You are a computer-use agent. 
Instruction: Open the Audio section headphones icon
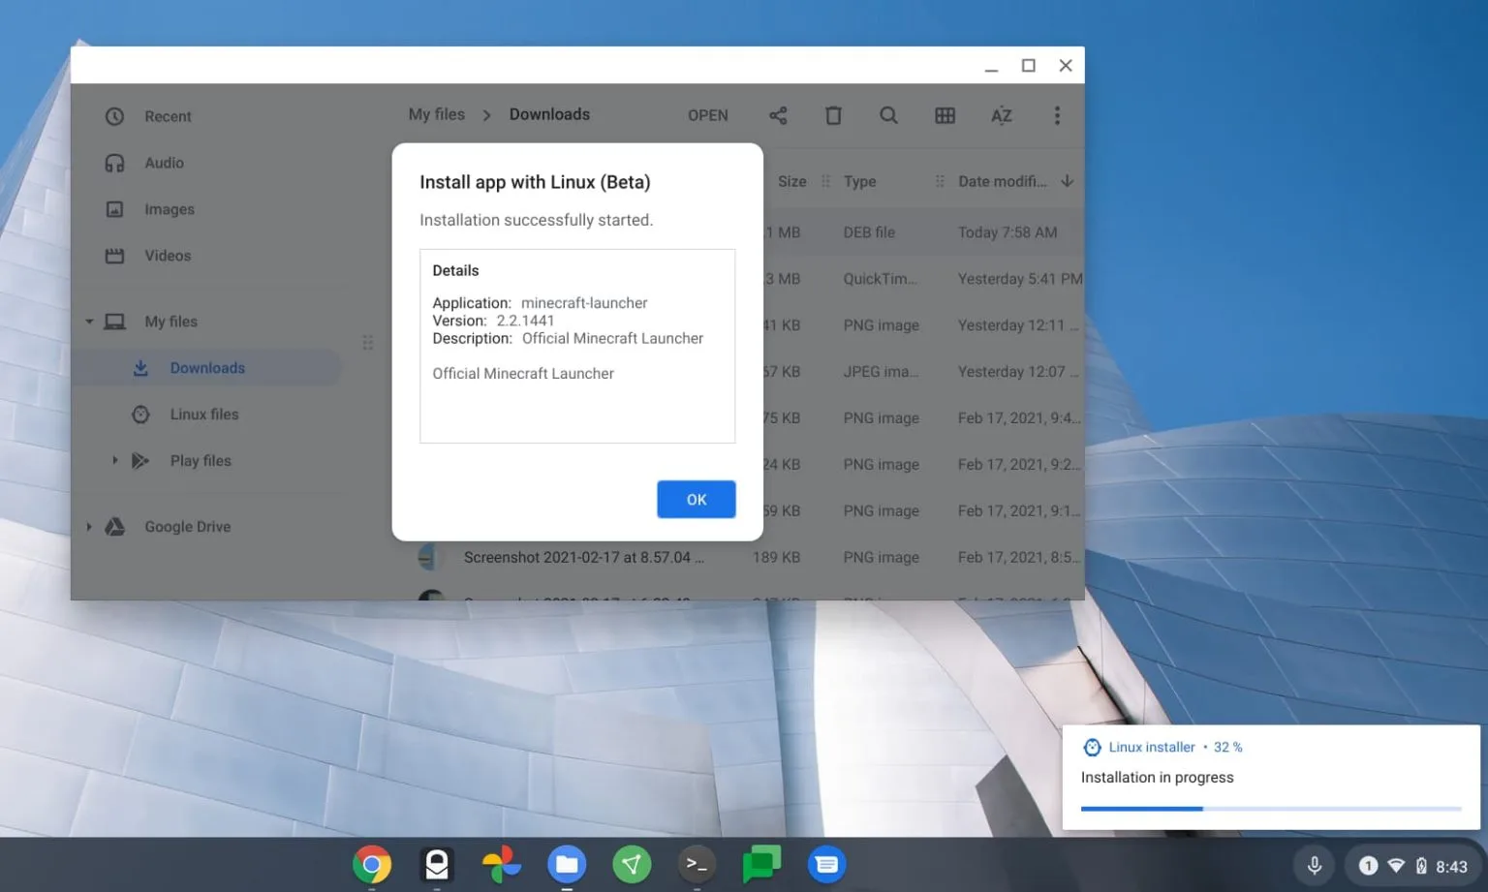click(114, 163)
